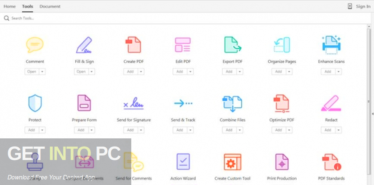The image size is (374, 185).
Task: Expand the Fill & Sign Open dropdown arrow
Action: pyautogui.click(x=92, y=72)
